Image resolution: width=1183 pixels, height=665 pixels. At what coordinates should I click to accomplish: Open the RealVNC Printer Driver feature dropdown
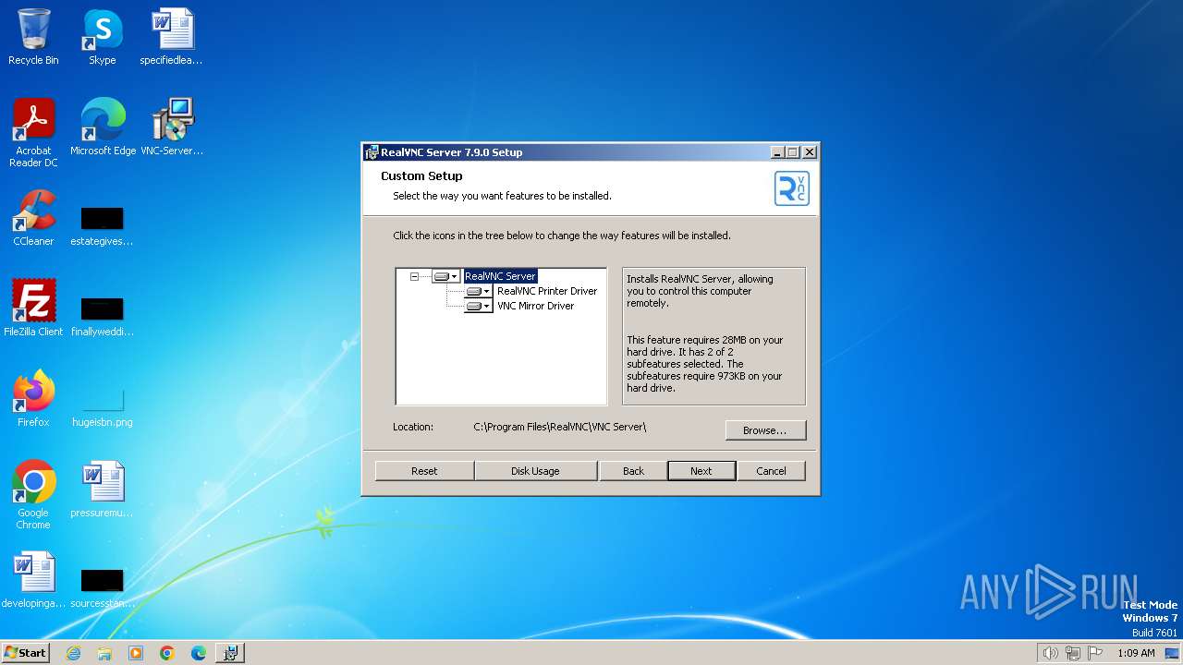click(x=478, y=291)
